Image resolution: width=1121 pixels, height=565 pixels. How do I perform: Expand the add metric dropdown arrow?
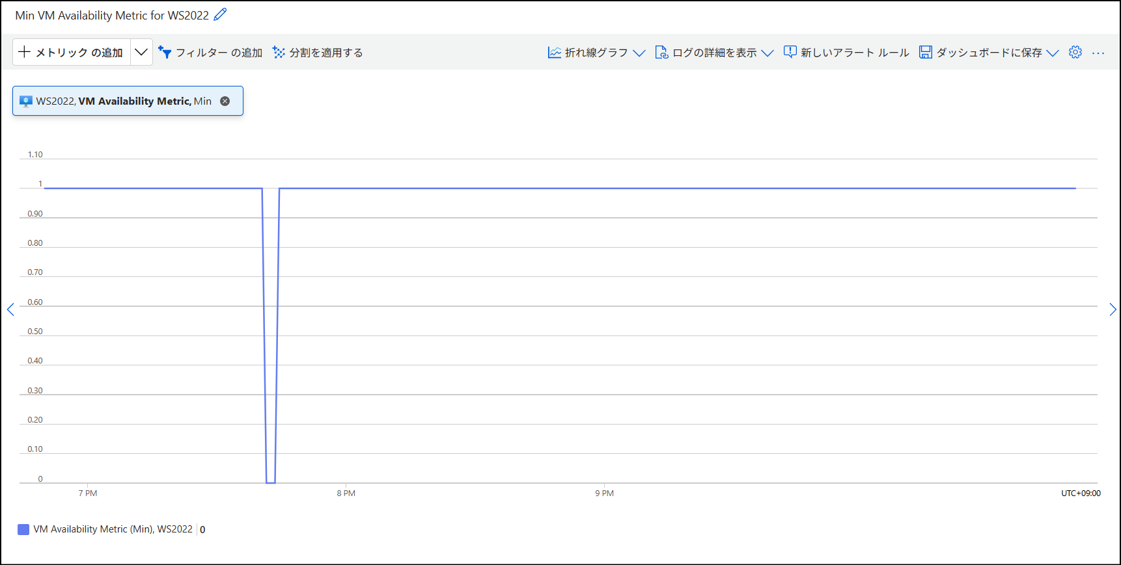click(x=141, y=52)
